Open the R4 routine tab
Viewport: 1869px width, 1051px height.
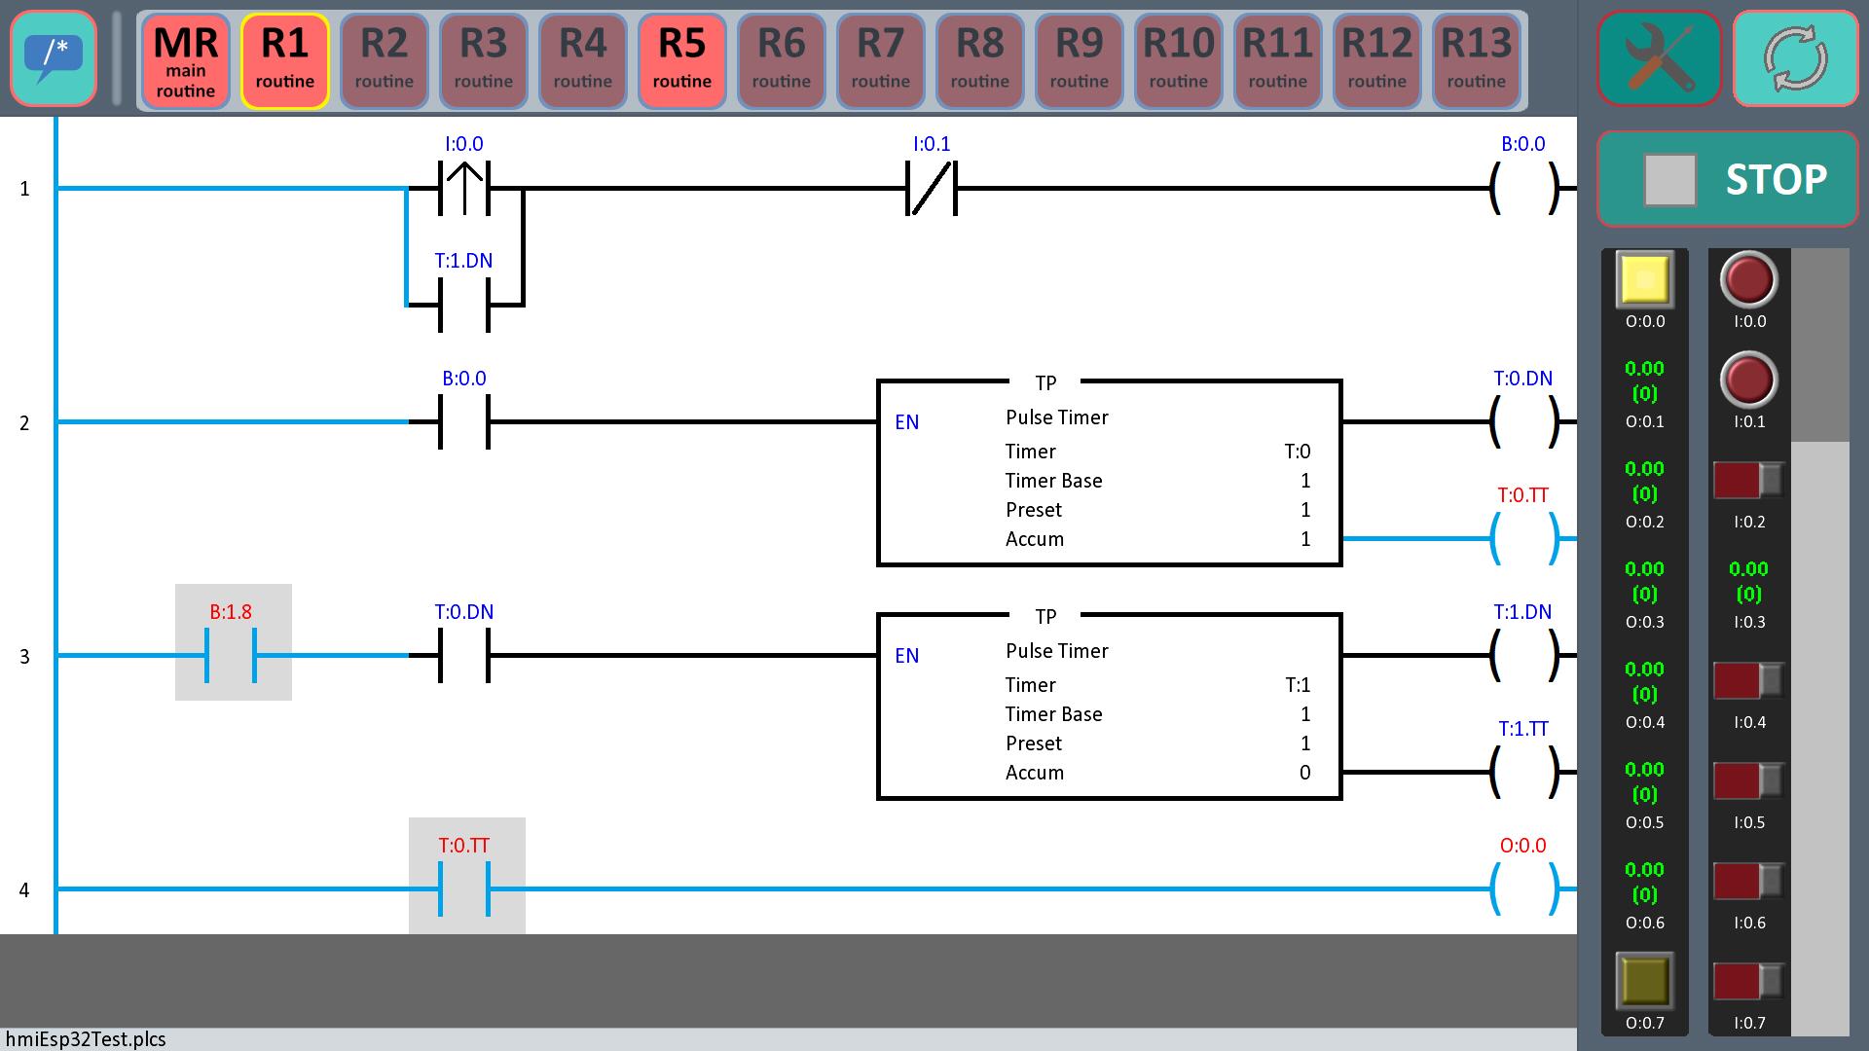(583, 61)
